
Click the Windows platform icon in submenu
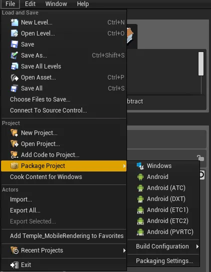tap(140, 166)
